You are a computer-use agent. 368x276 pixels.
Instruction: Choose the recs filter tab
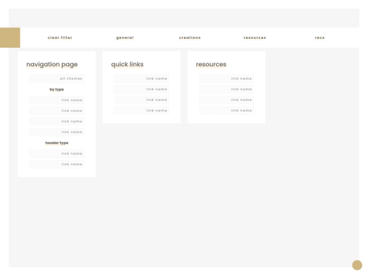pos(320,37)
